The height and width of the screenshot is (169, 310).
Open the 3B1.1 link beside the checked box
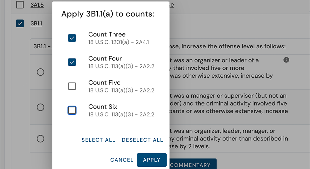(x=36, y=23)
